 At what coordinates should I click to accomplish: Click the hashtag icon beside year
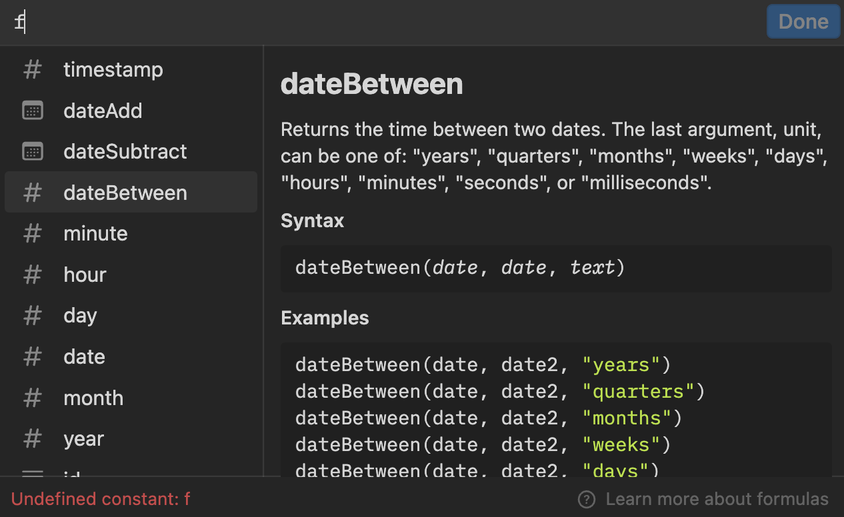[x=33, y=438]
